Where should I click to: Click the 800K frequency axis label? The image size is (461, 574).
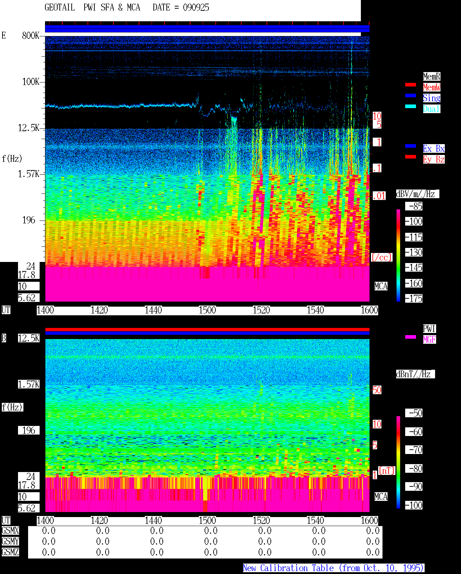point(31,35)
